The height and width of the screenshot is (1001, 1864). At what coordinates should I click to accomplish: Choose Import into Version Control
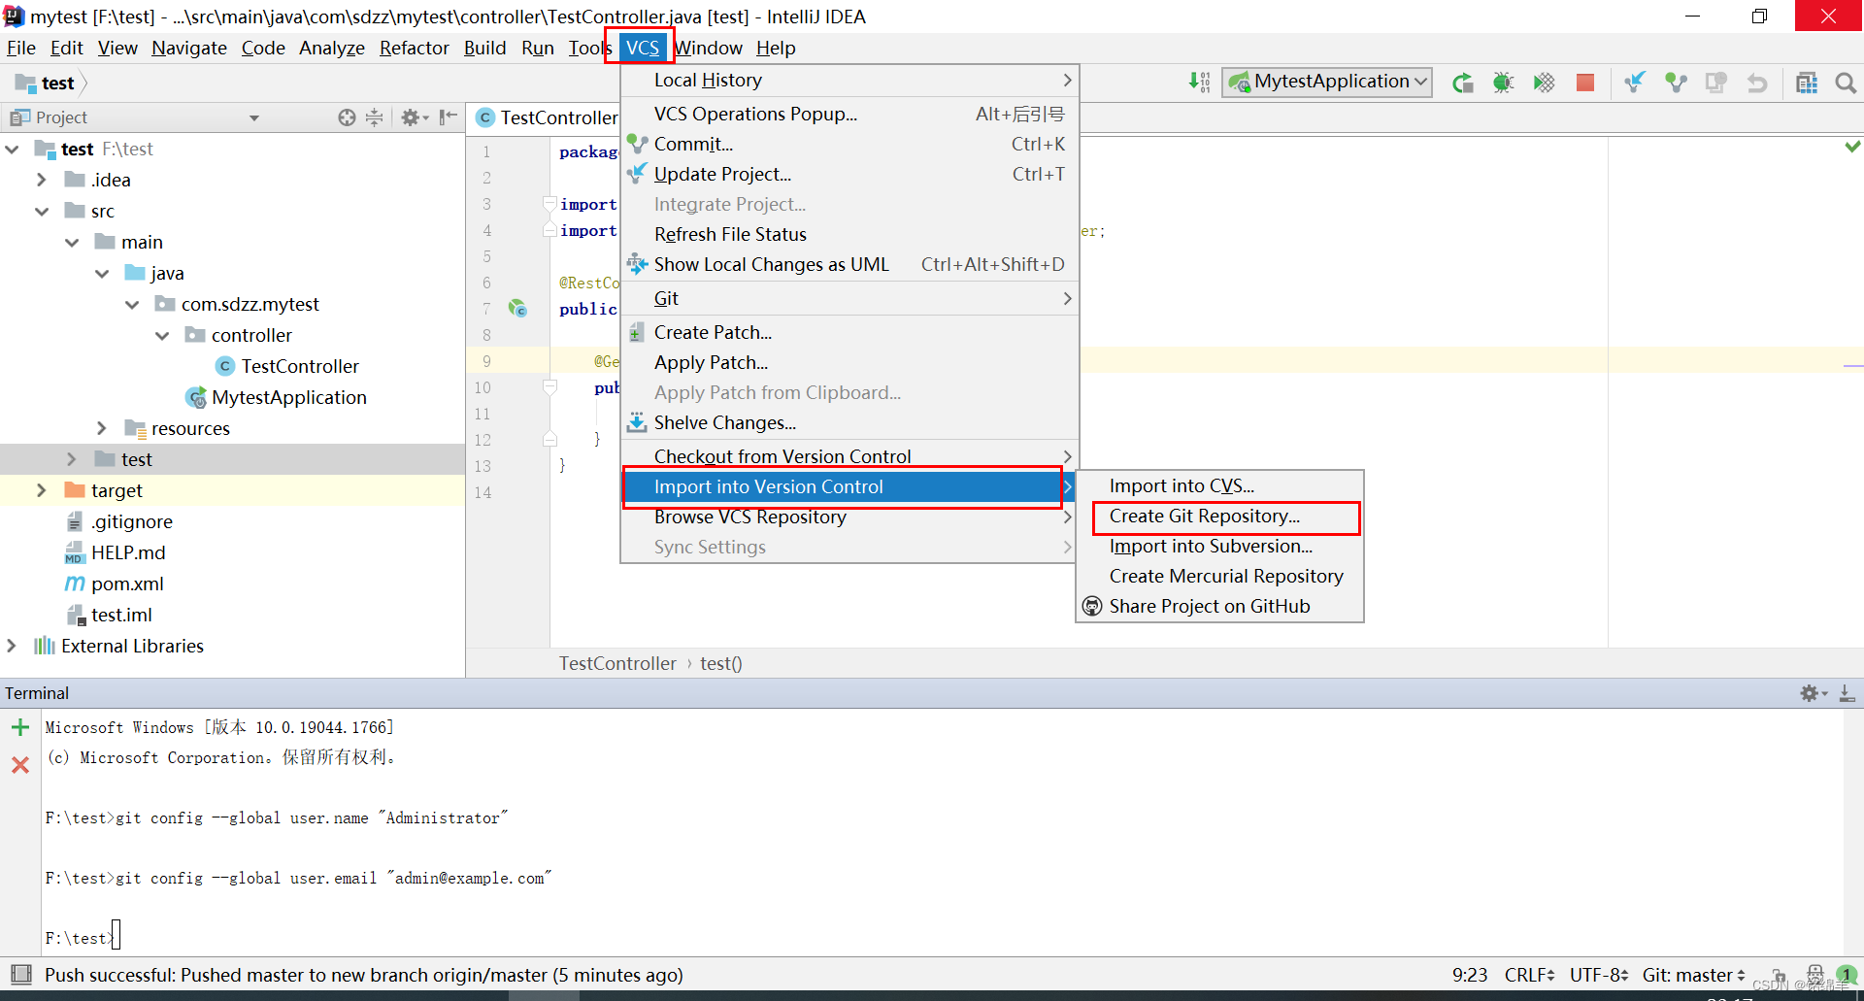point(849,486)
